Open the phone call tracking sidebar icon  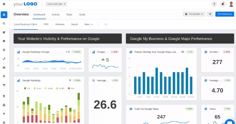4,59
